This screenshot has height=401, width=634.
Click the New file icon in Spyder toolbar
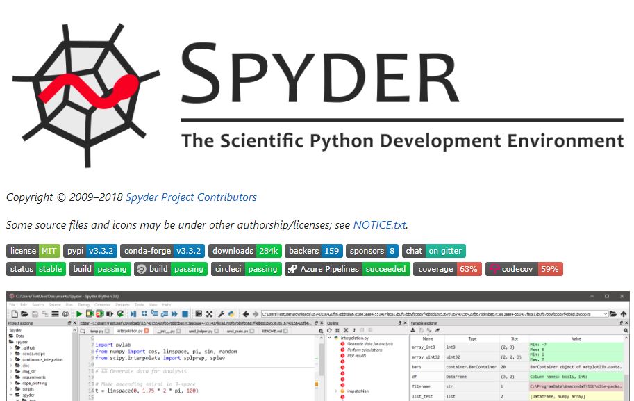pyautogui.click(x=15, y=313)
